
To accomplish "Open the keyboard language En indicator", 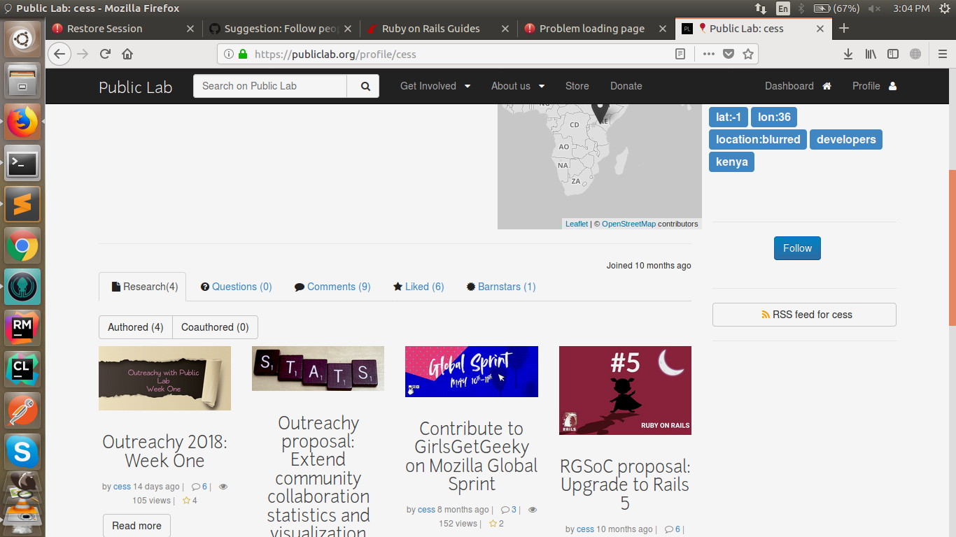I will pyautogui.click(x=782, y=8).
